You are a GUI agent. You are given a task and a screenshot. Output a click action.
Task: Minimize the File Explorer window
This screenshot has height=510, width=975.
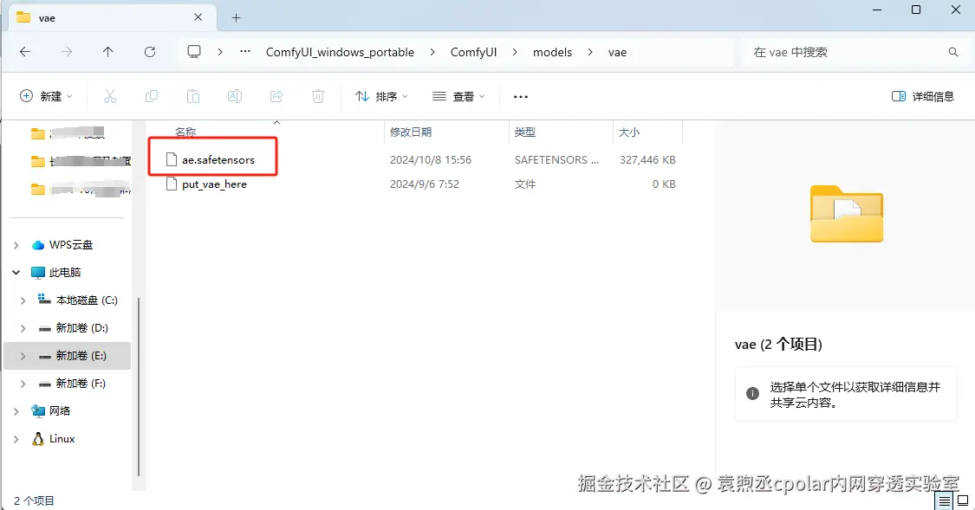pos(877,10)
